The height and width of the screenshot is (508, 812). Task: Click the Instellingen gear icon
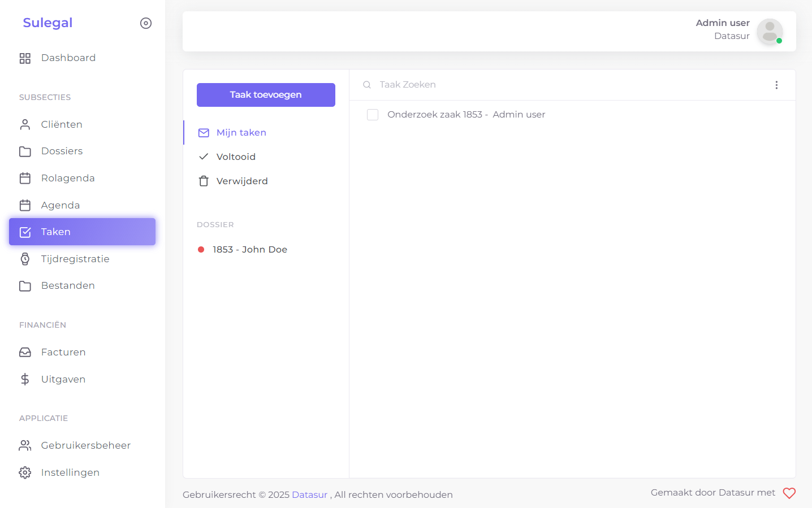coord(25,472)
